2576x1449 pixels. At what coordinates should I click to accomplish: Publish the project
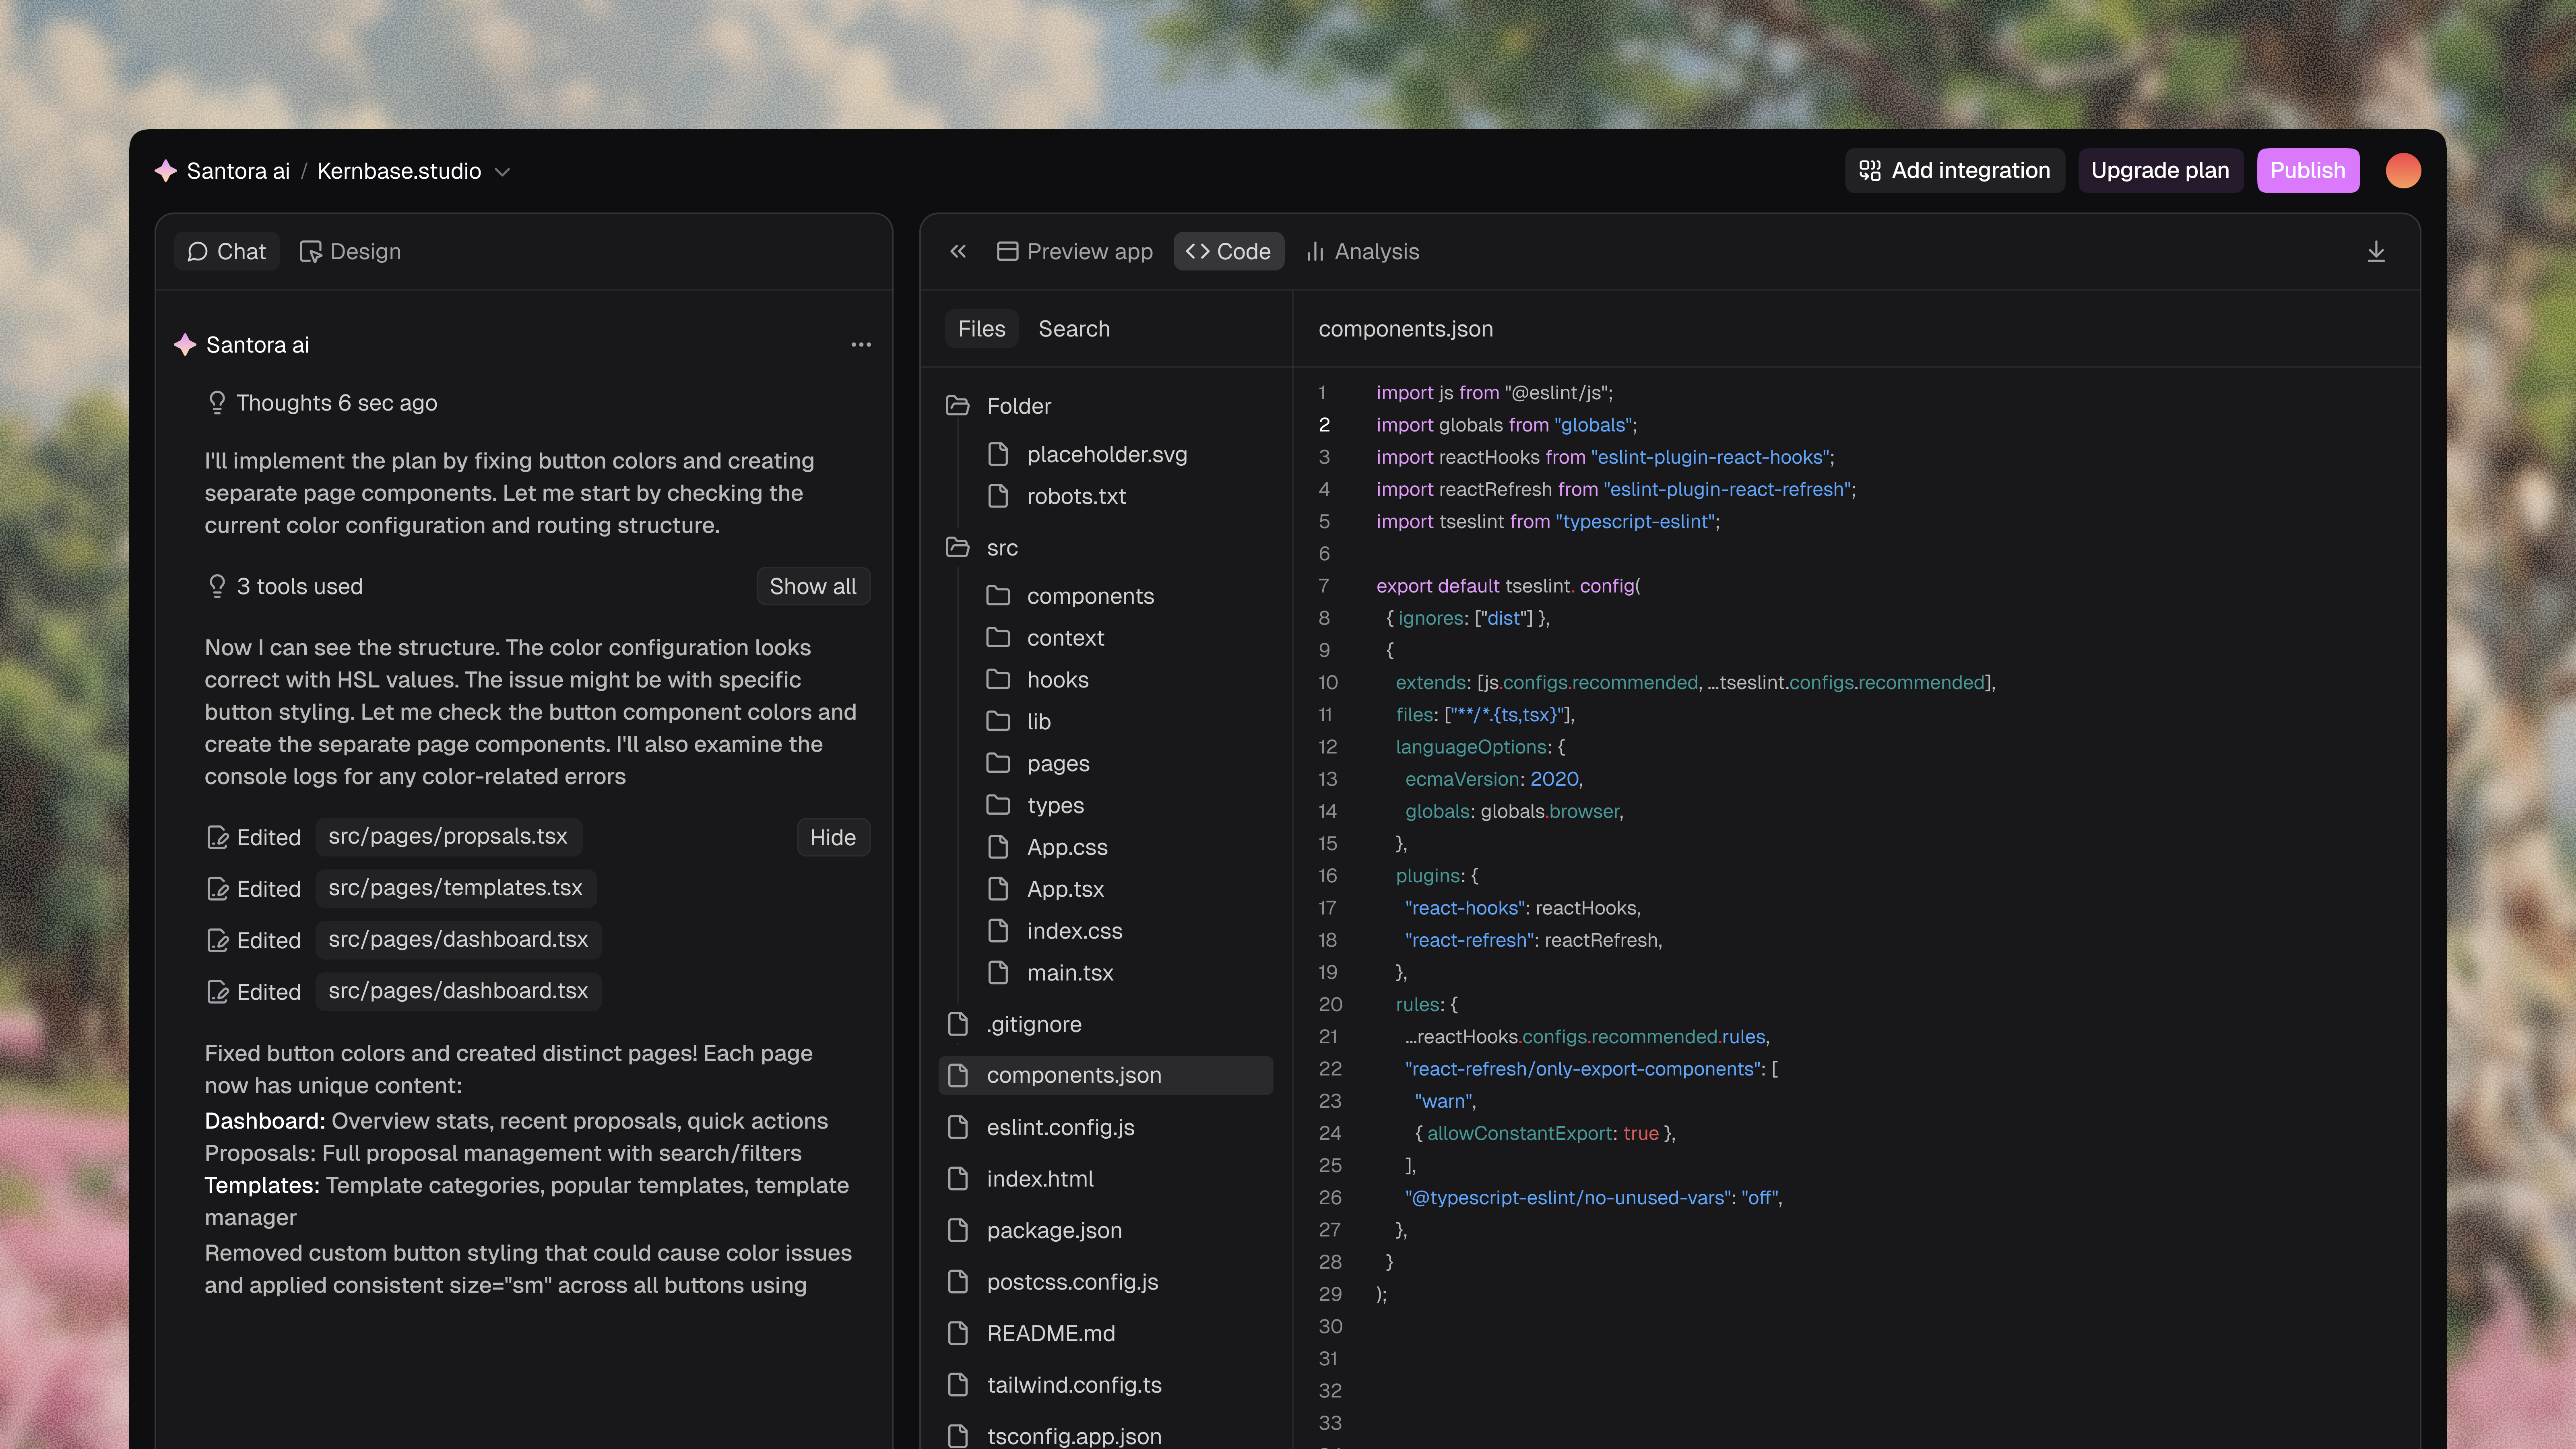click(2308, 170)
